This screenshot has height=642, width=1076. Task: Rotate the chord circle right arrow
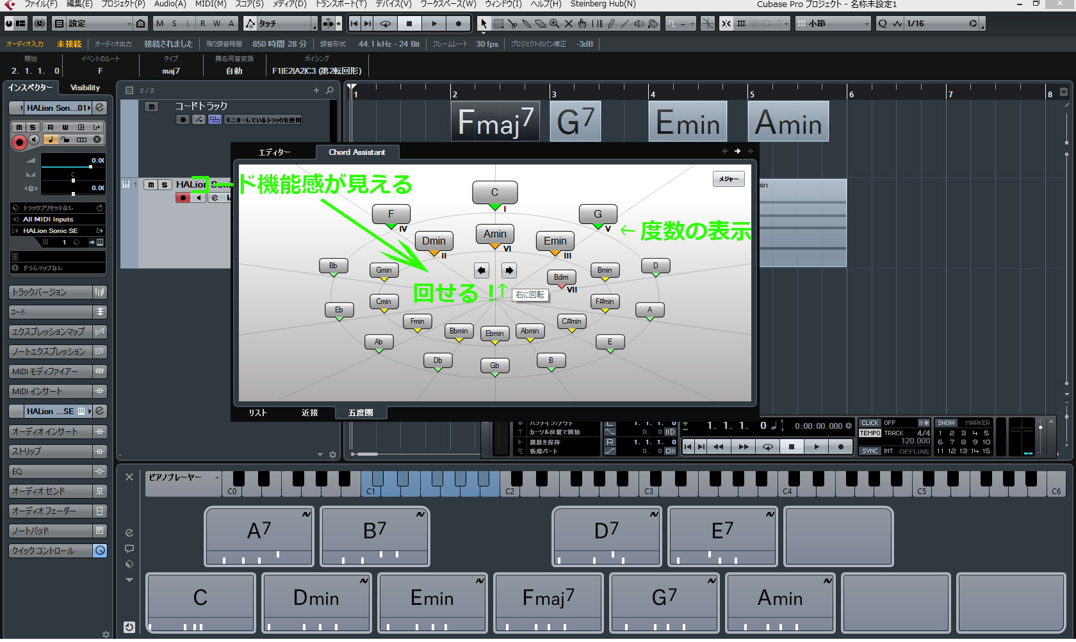point(509,270)
